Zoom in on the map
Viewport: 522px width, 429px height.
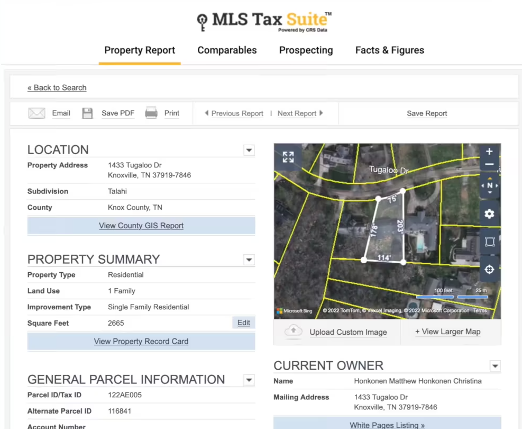pos(489,151)
